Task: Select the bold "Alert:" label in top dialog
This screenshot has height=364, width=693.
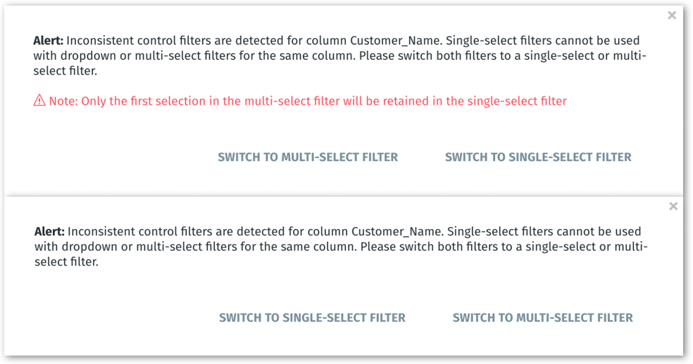Action: tap(48, 41)
